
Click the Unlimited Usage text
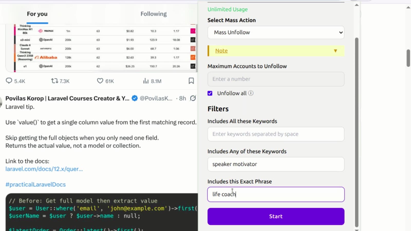click(x=228, y=9)
